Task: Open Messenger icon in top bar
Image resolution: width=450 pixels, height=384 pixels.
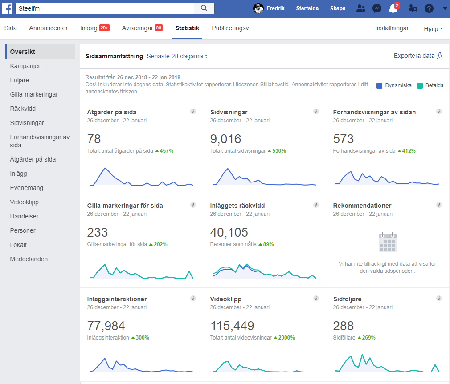Action: pos(376,8)
